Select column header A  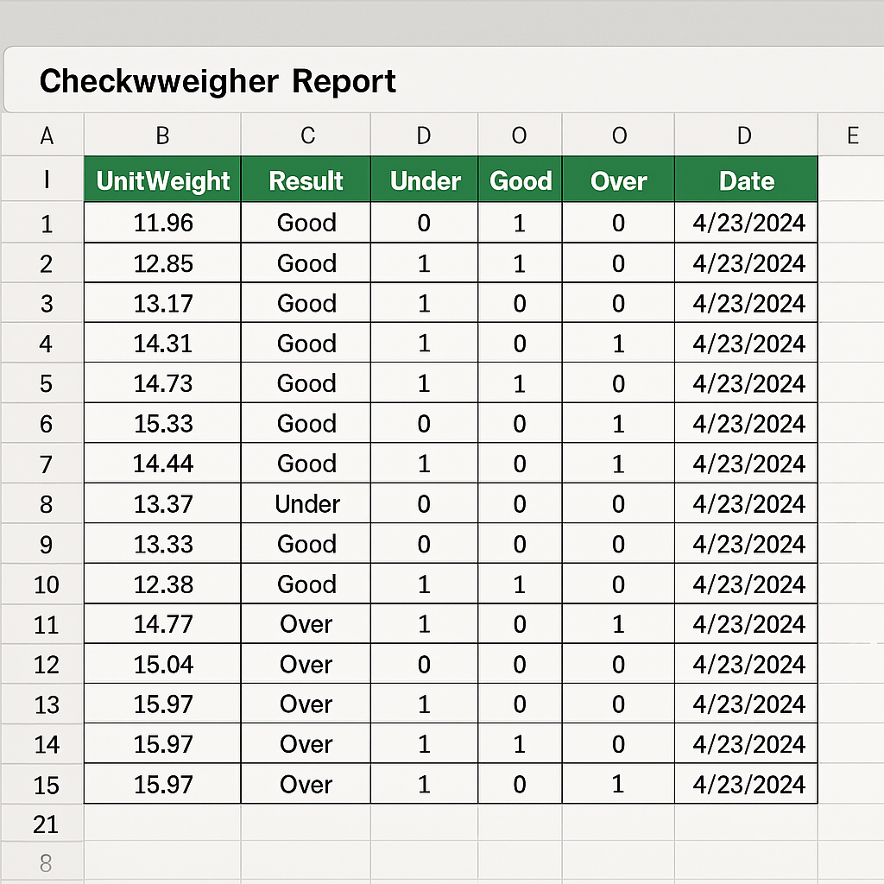click(x=43, y=136)
